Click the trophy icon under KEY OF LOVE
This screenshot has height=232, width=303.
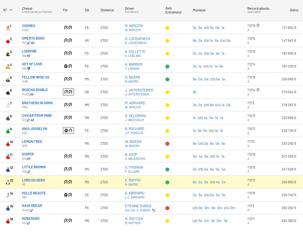click(29, 68)
